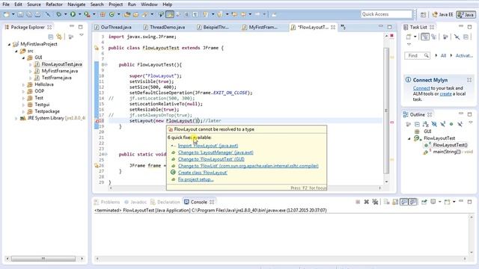Image resolution: width=479 pixels, height=269 pixels.
Task: Click Activate link in the Task List
Action: [464, 55]
